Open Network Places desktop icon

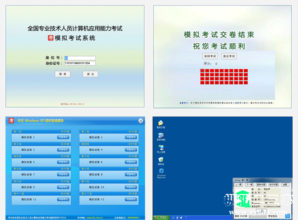[x=161, y=149]
